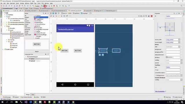The image size is (185, 104).
Task: Click the Help question mark toolbar icon
Action: [x=69, y=6]
